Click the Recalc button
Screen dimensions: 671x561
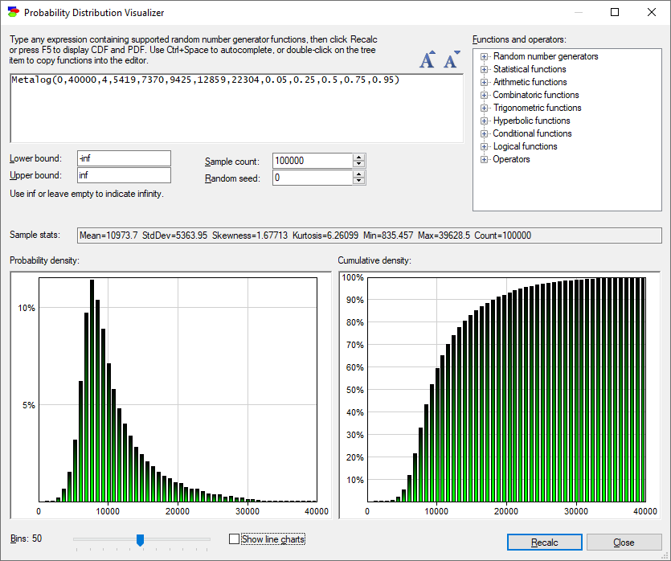544,543
